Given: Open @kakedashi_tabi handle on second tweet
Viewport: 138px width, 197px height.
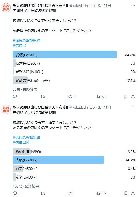Looking at the screenshot, I should click(x=82, y=107).
